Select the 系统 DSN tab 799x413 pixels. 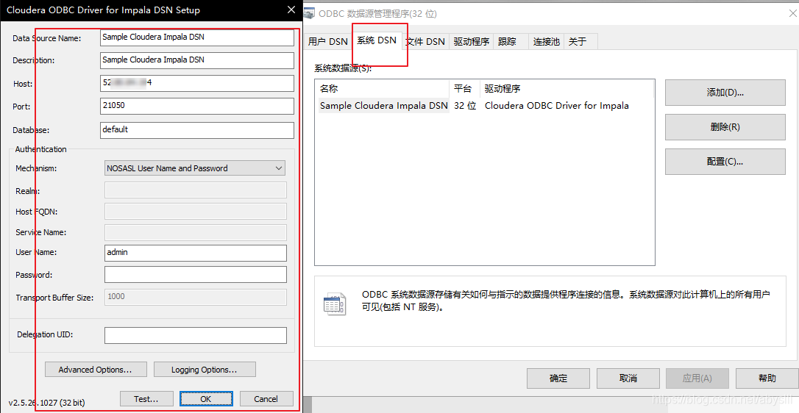377,40
